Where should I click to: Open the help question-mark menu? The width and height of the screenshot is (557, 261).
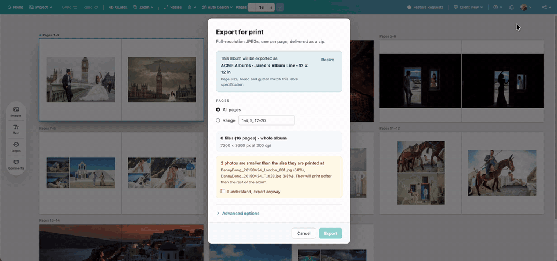(x=497, y=7)
